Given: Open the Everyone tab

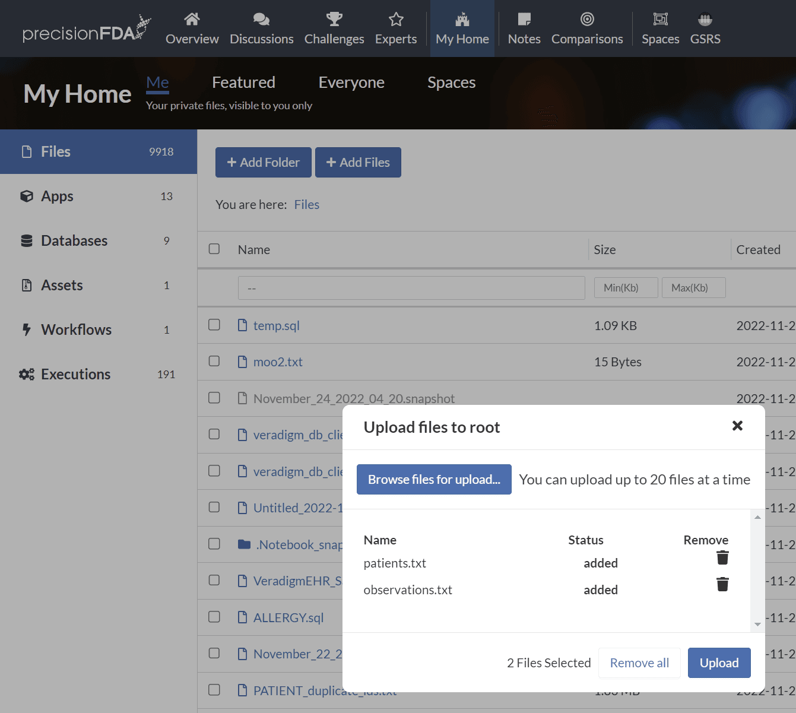Looking at the screenshot, I should 351,83.
